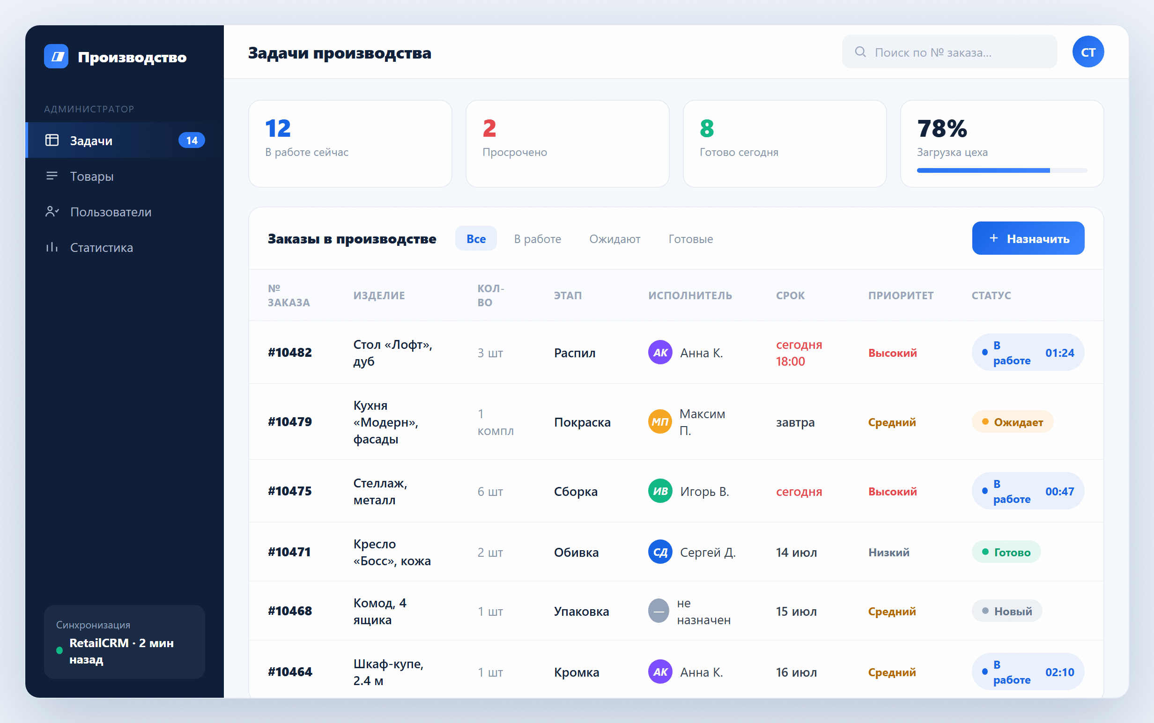
Task: Click the unassigned dash avatar for #10468
Action: click(658, 611)
